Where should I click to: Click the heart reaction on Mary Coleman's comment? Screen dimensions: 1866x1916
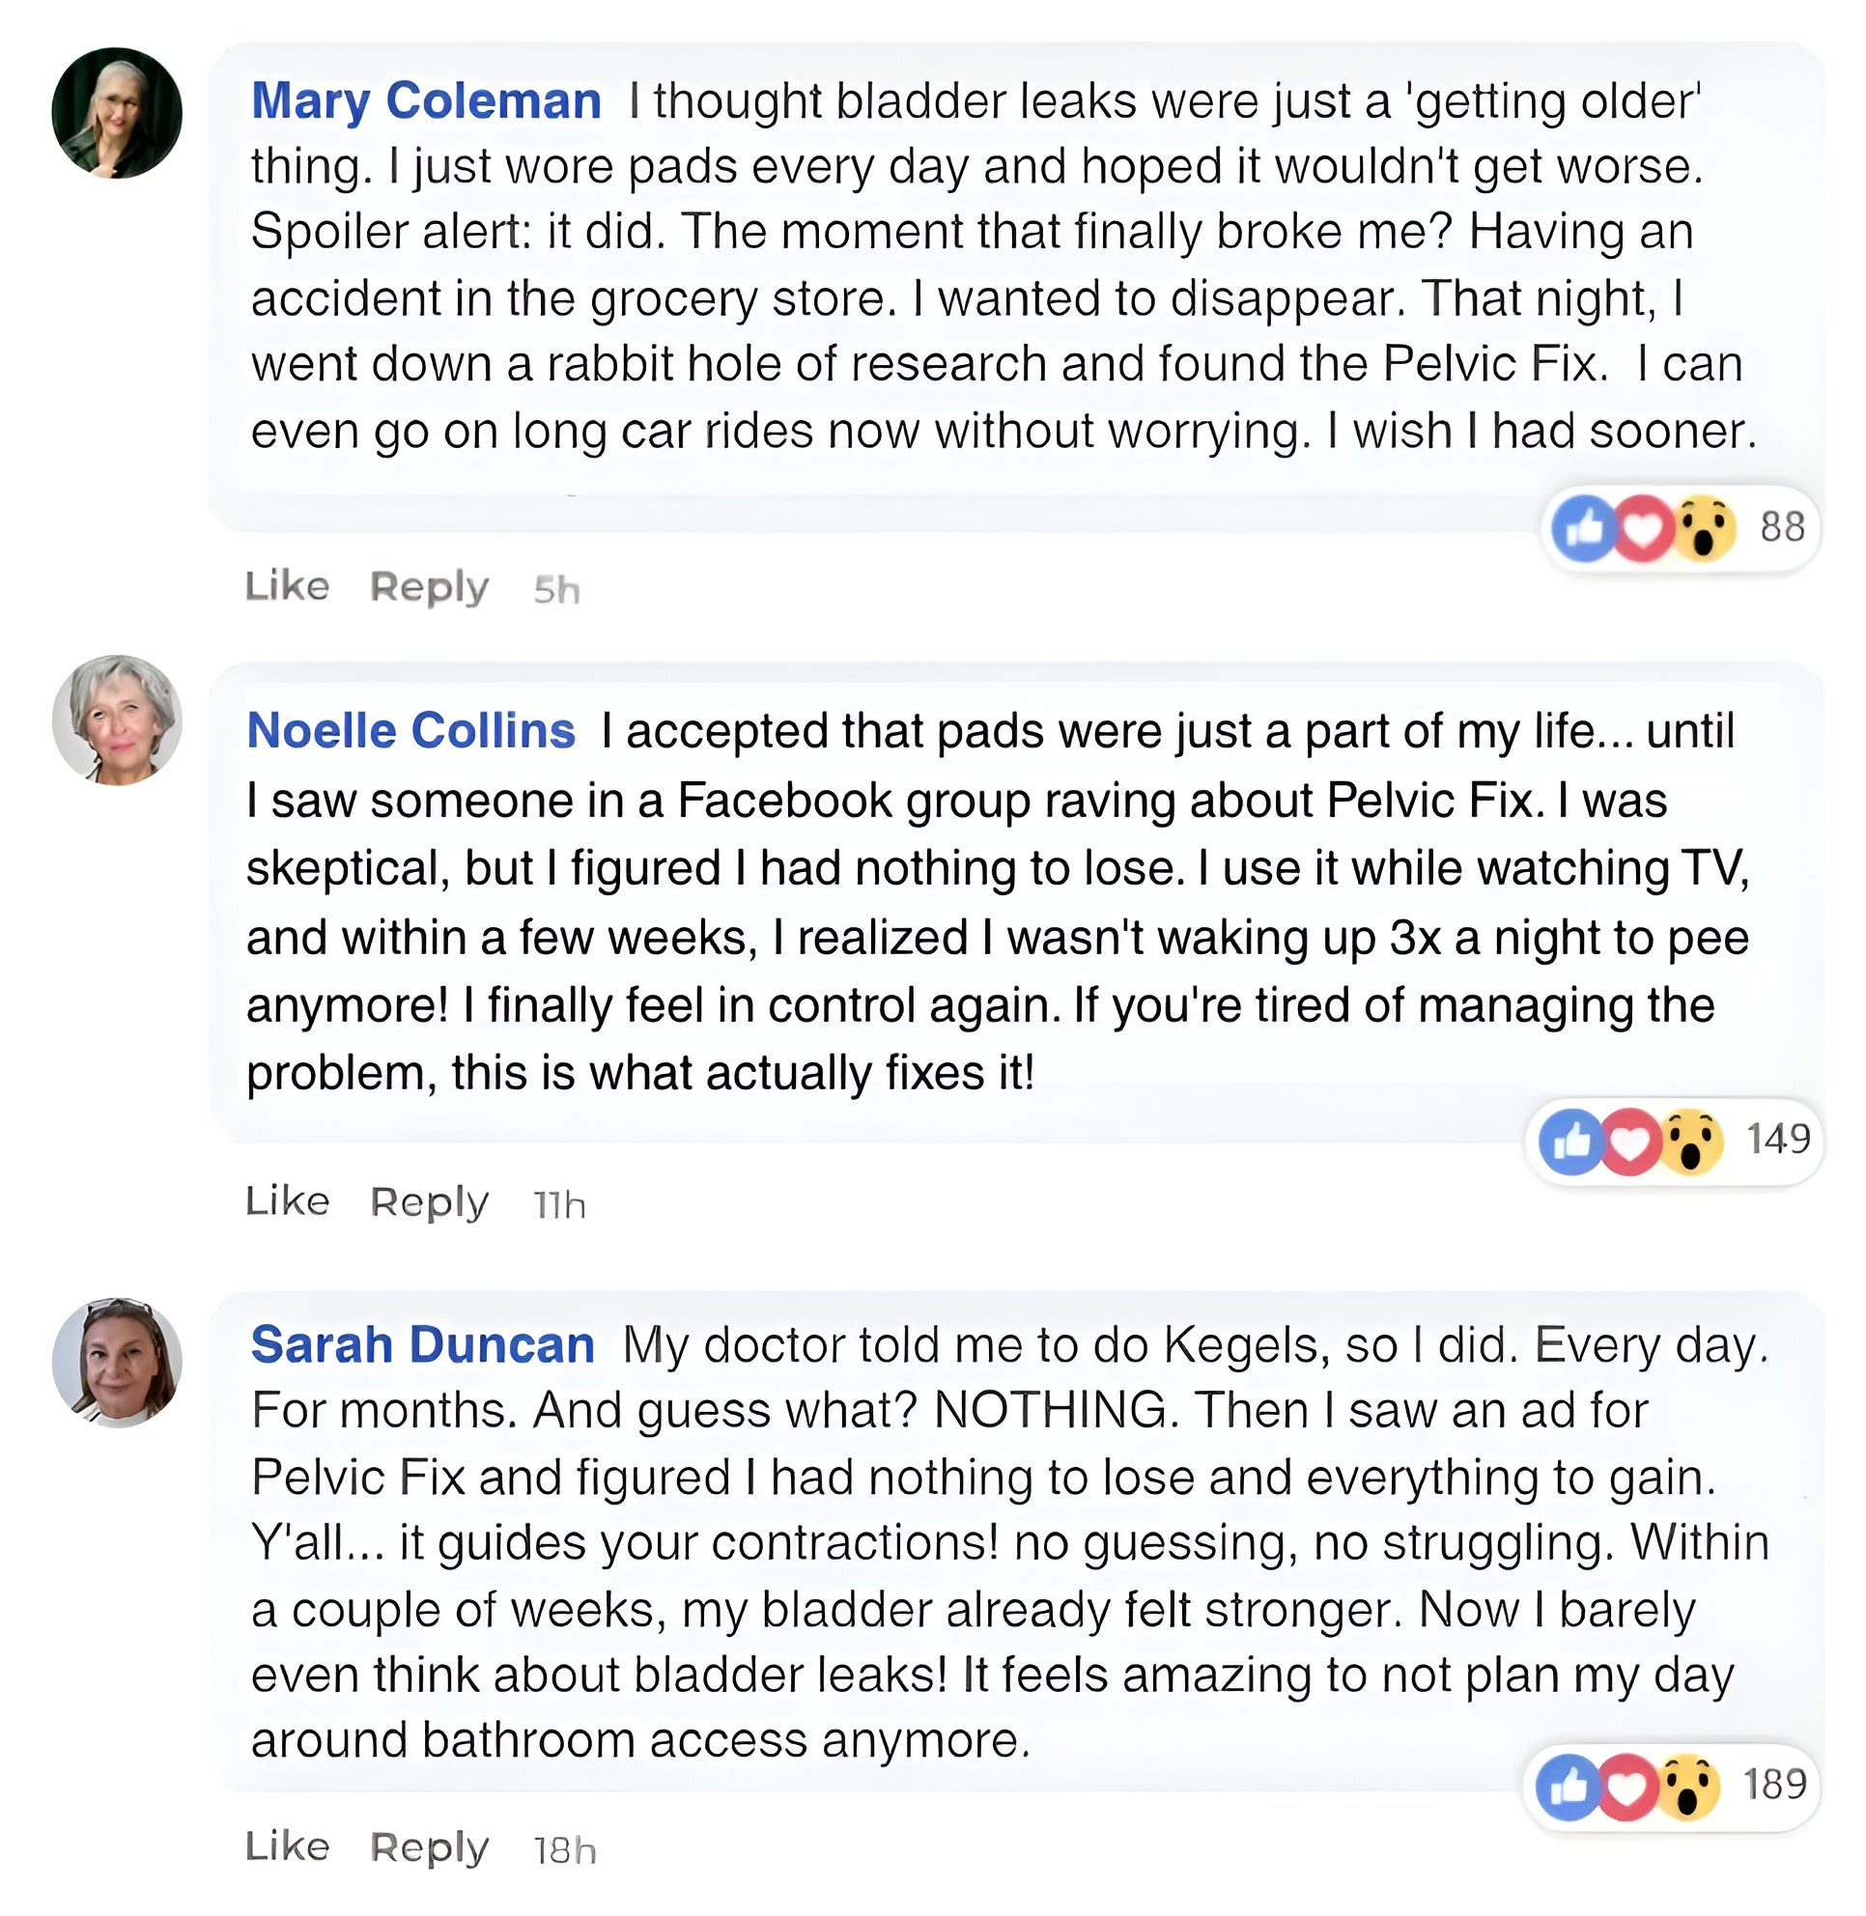[1644, 528]
